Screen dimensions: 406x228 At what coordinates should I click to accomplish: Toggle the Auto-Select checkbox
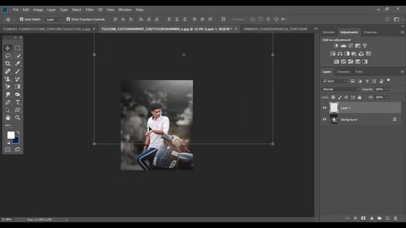click(22, 19)
